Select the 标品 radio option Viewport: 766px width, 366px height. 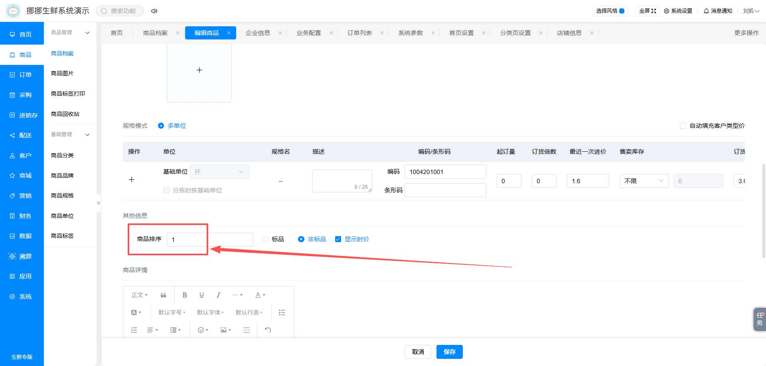pyautogui.click(x=265, y=239)
